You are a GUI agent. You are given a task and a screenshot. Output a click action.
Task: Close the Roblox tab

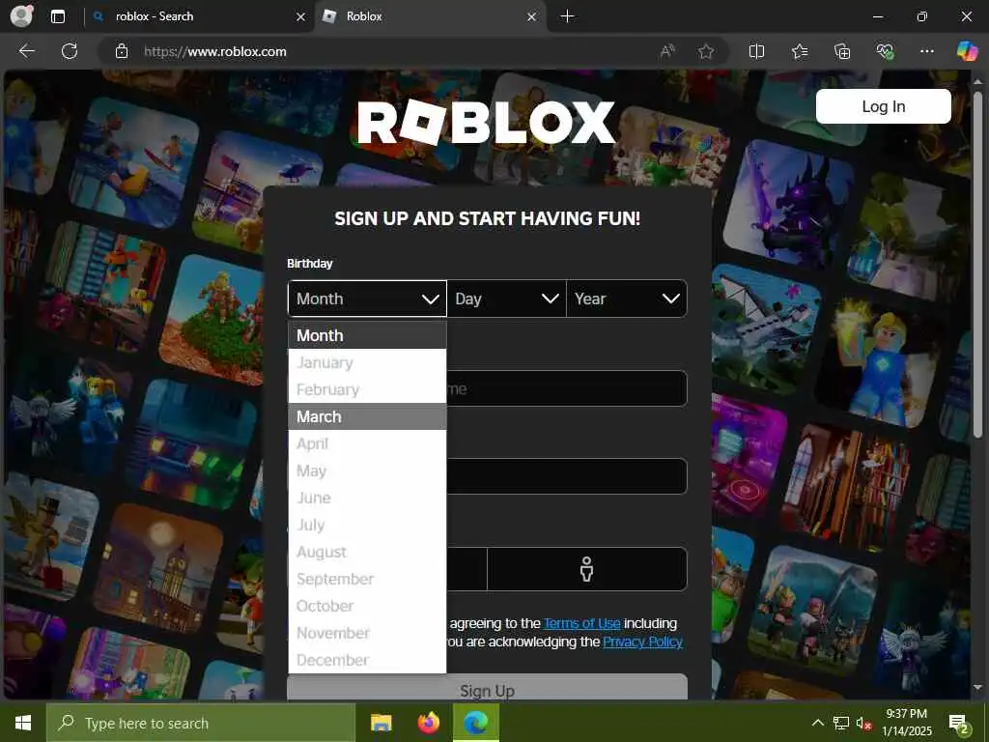pos(532,17)
